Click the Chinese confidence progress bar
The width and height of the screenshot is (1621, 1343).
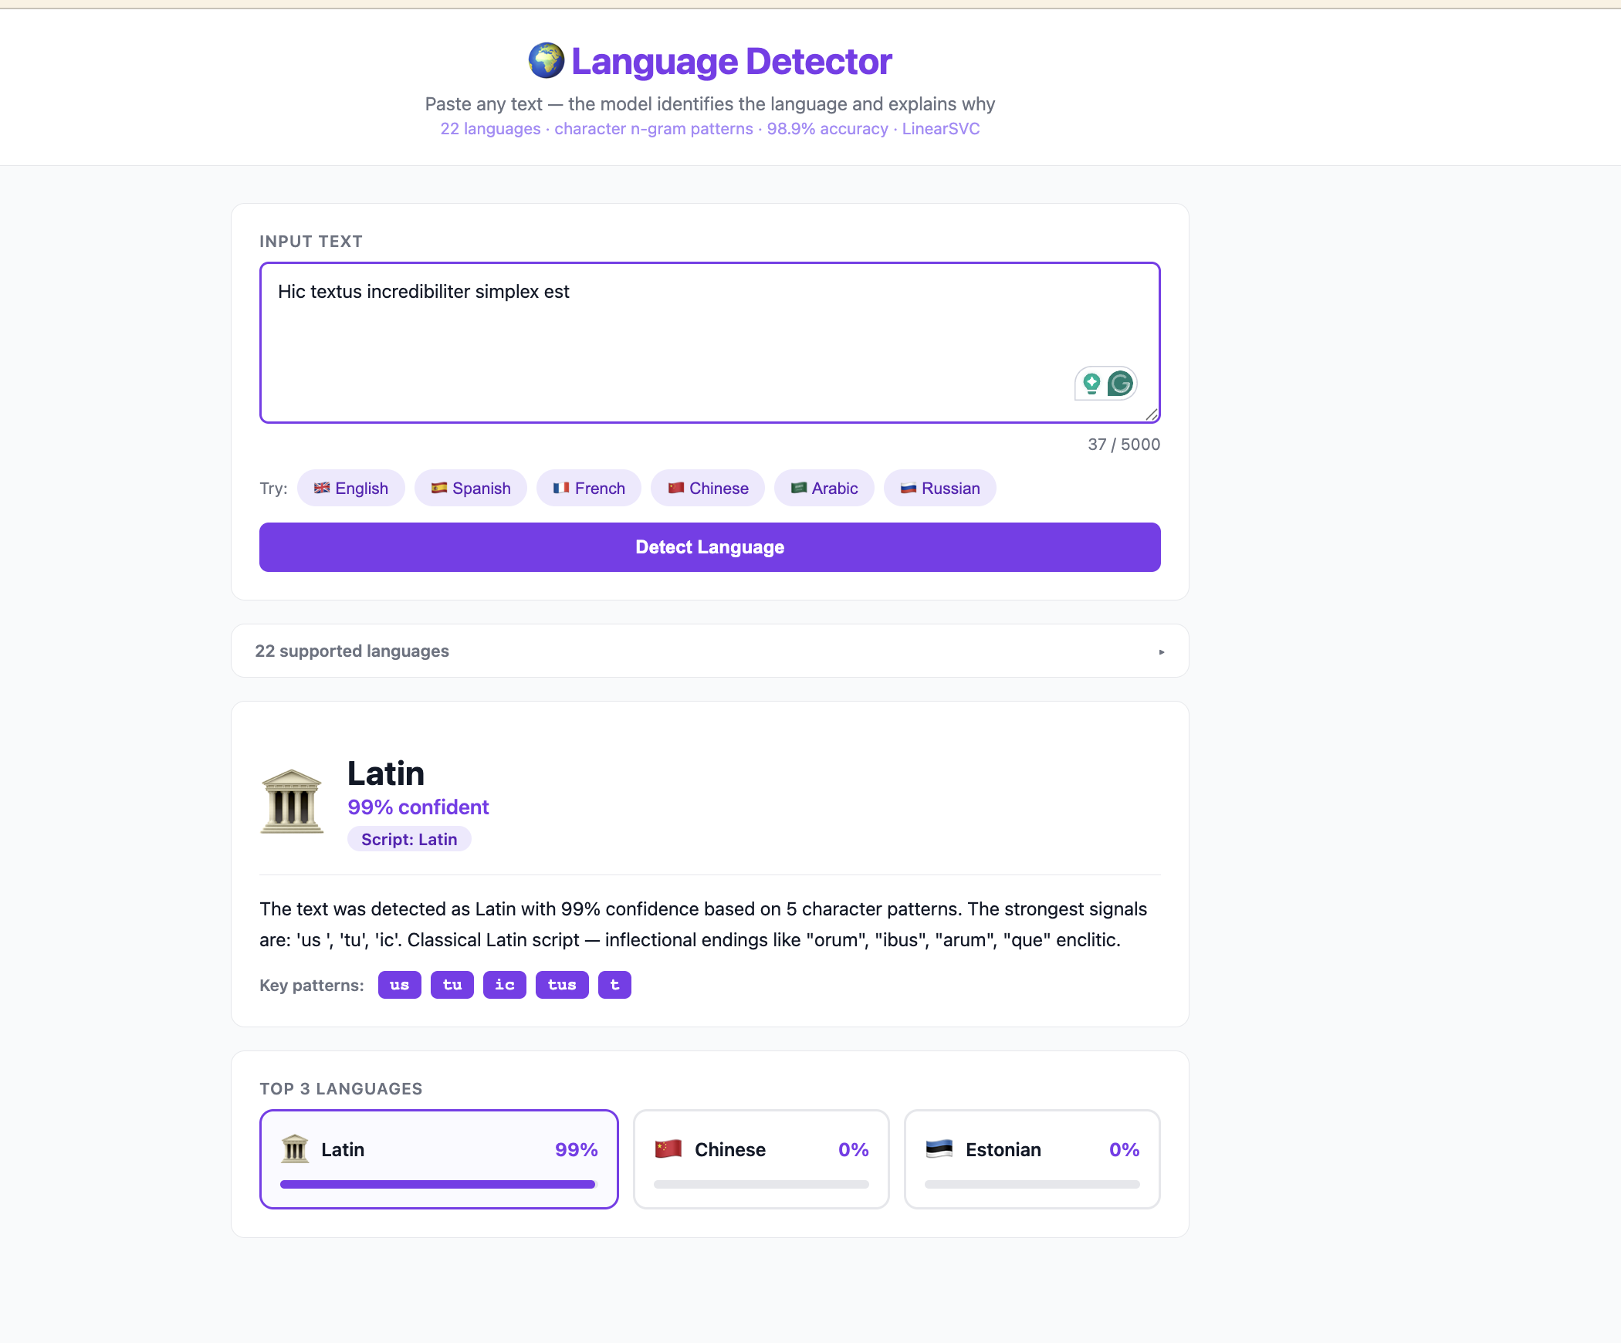click(761, 1184)
